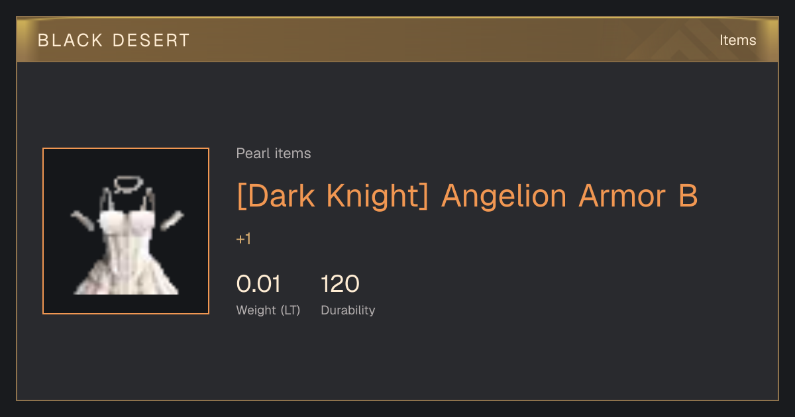Select the 120 durability value
The image size is (795, 417).
click(x=340, y=284)
